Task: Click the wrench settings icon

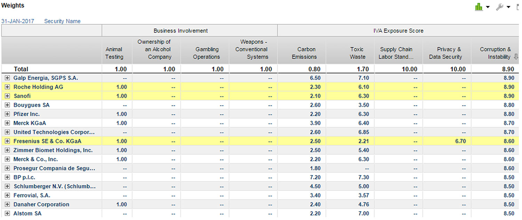Action: (x=500, y=7)
